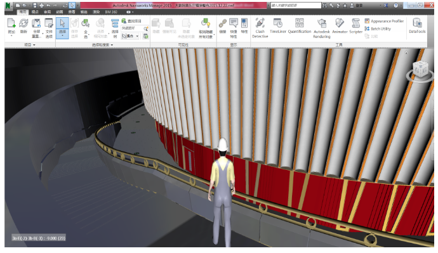Viewport: 438px width, 253px height.
Task: Open the Sets (集合) dropdown
Action: point(130,36)
